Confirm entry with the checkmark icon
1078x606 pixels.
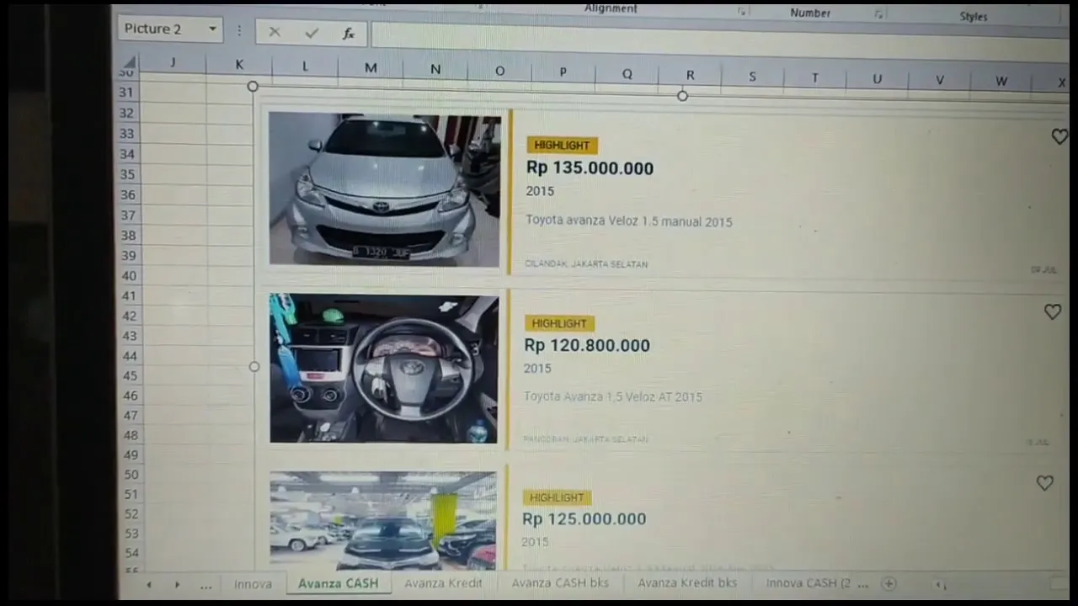312,33
